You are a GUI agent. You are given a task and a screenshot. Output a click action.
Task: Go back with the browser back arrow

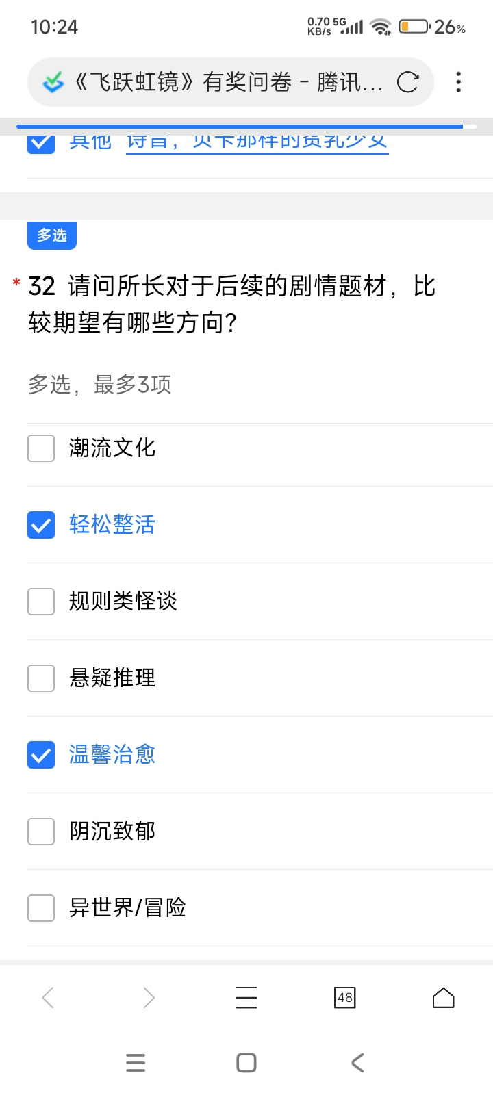[48, 998]
